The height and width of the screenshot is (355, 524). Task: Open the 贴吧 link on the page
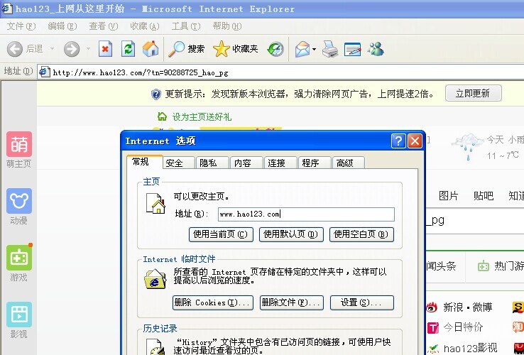click(484, 195)
